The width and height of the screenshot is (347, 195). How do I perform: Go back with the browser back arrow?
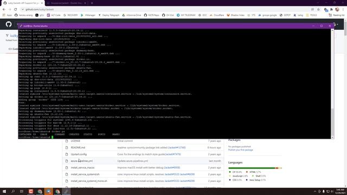coord(4,10)
